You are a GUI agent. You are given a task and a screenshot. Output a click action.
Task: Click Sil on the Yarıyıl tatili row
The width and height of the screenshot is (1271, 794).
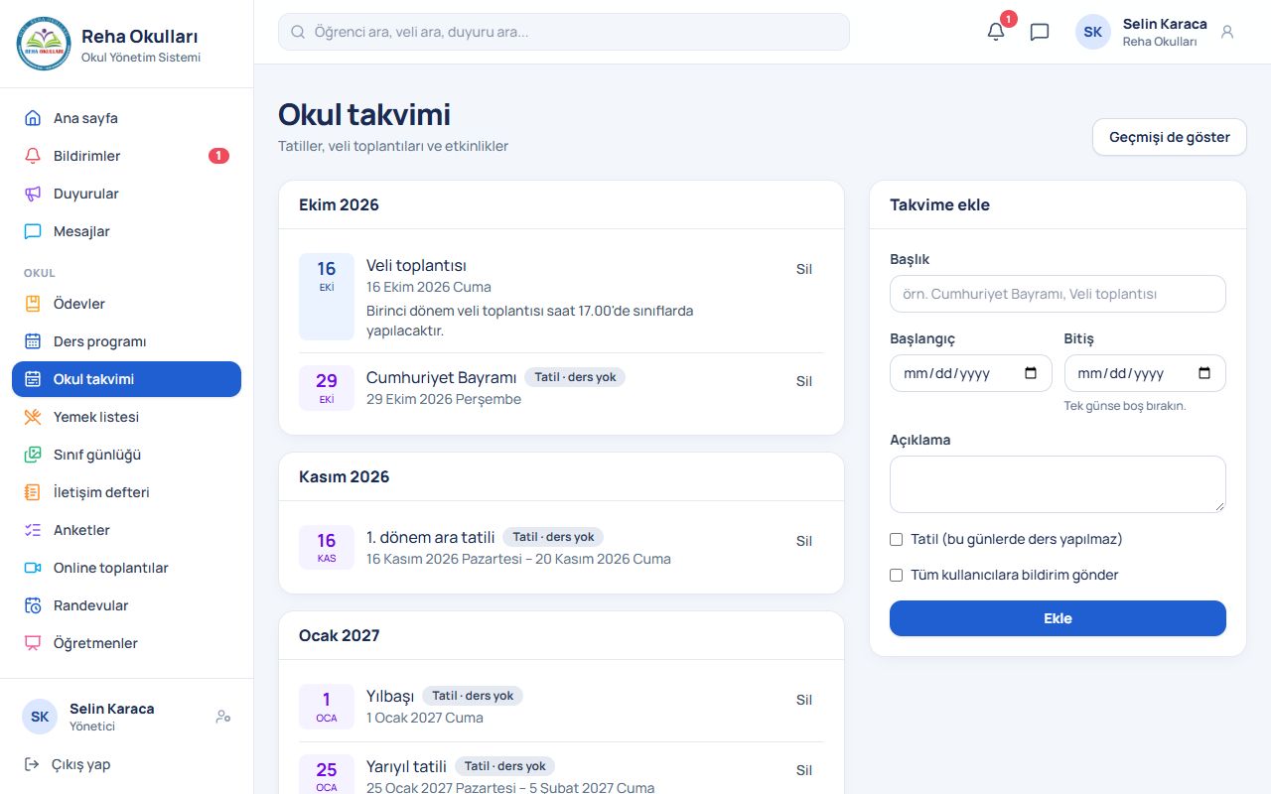804,770
